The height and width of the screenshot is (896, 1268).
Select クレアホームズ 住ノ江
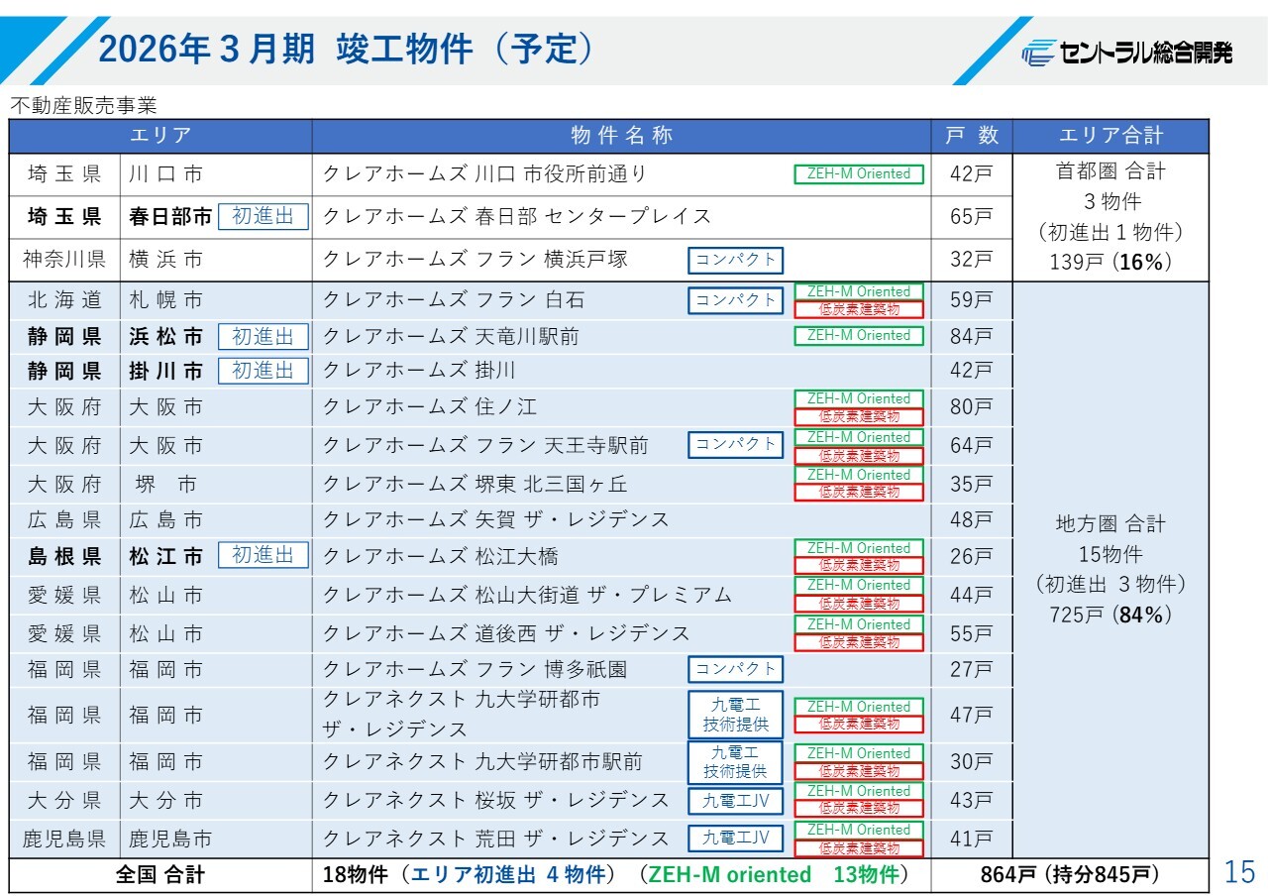click(x=430, y=407)
